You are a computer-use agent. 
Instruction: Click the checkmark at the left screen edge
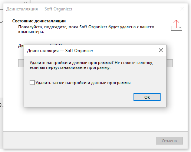[x=1, y=22]
